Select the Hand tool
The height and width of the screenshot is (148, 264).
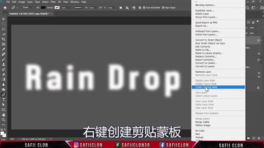[3, 115]
